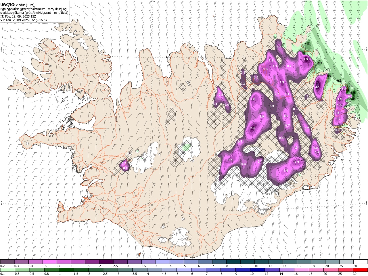The width and height of the screenshot is (368, 276).
Task: Select the bottom-row legend swatch starting at 3
Action: pos(125,270)
